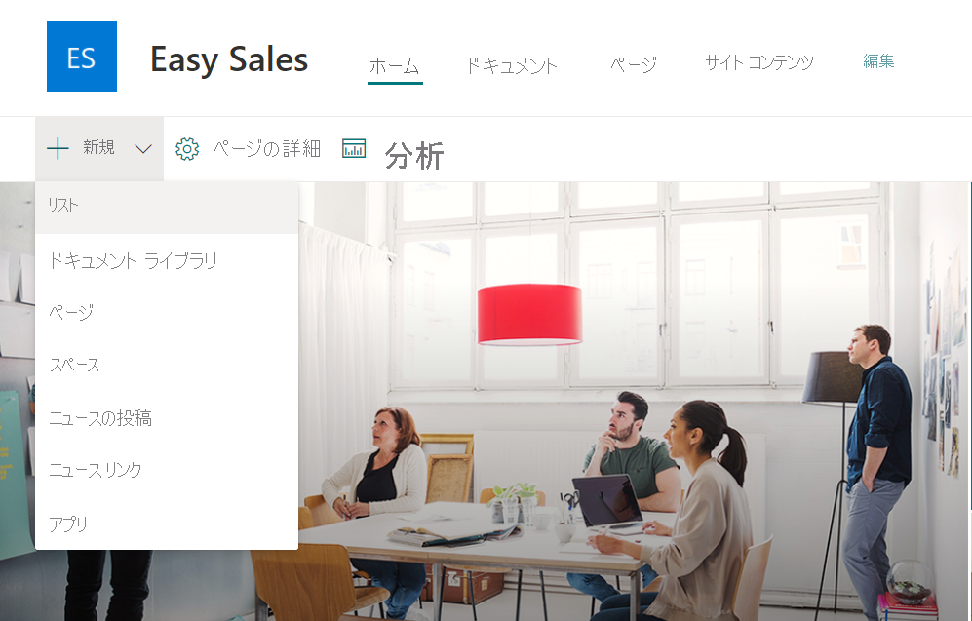Viewport: 972px width, 621px height.
Task: Create a new スペース from menu
Action: click(x=167, y=365)
